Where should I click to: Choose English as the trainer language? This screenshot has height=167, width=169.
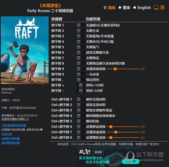coord(135,8)
